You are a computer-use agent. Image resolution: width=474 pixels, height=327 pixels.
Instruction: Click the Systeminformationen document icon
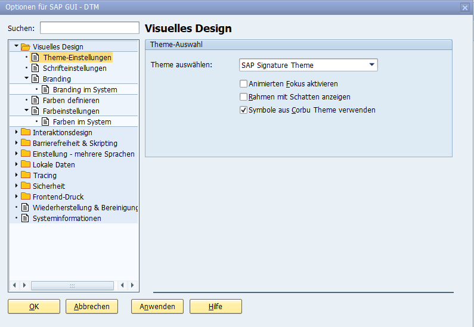tap(25, 218)
